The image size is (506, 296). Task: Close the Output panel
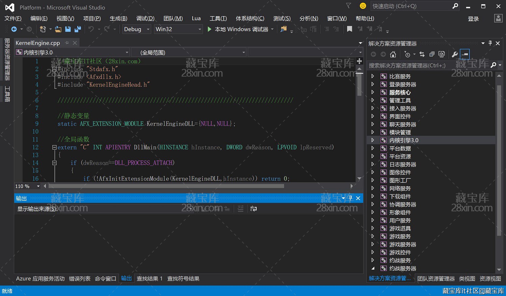tap(358, 198)
